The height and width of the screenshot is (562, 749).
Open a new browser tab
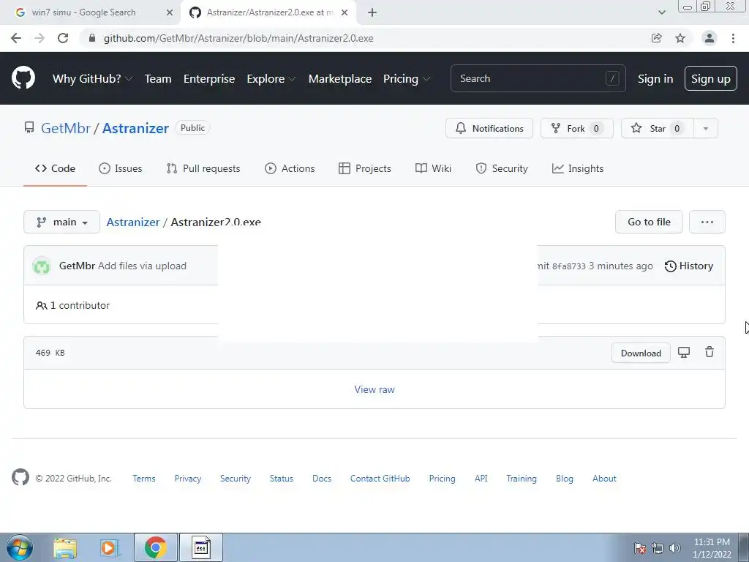pos(372,13)
